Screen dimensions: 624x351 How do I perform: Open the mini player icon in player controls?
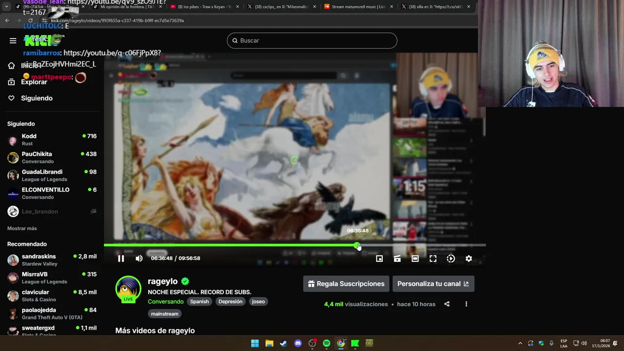coord(379,258)
